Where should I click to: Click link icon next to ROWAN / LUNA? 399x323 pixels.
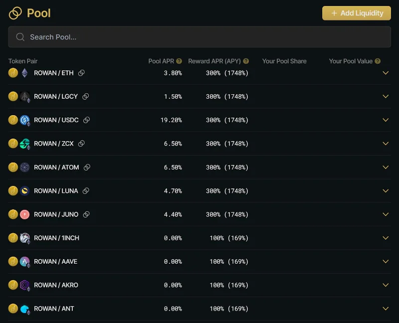point(86,191)
